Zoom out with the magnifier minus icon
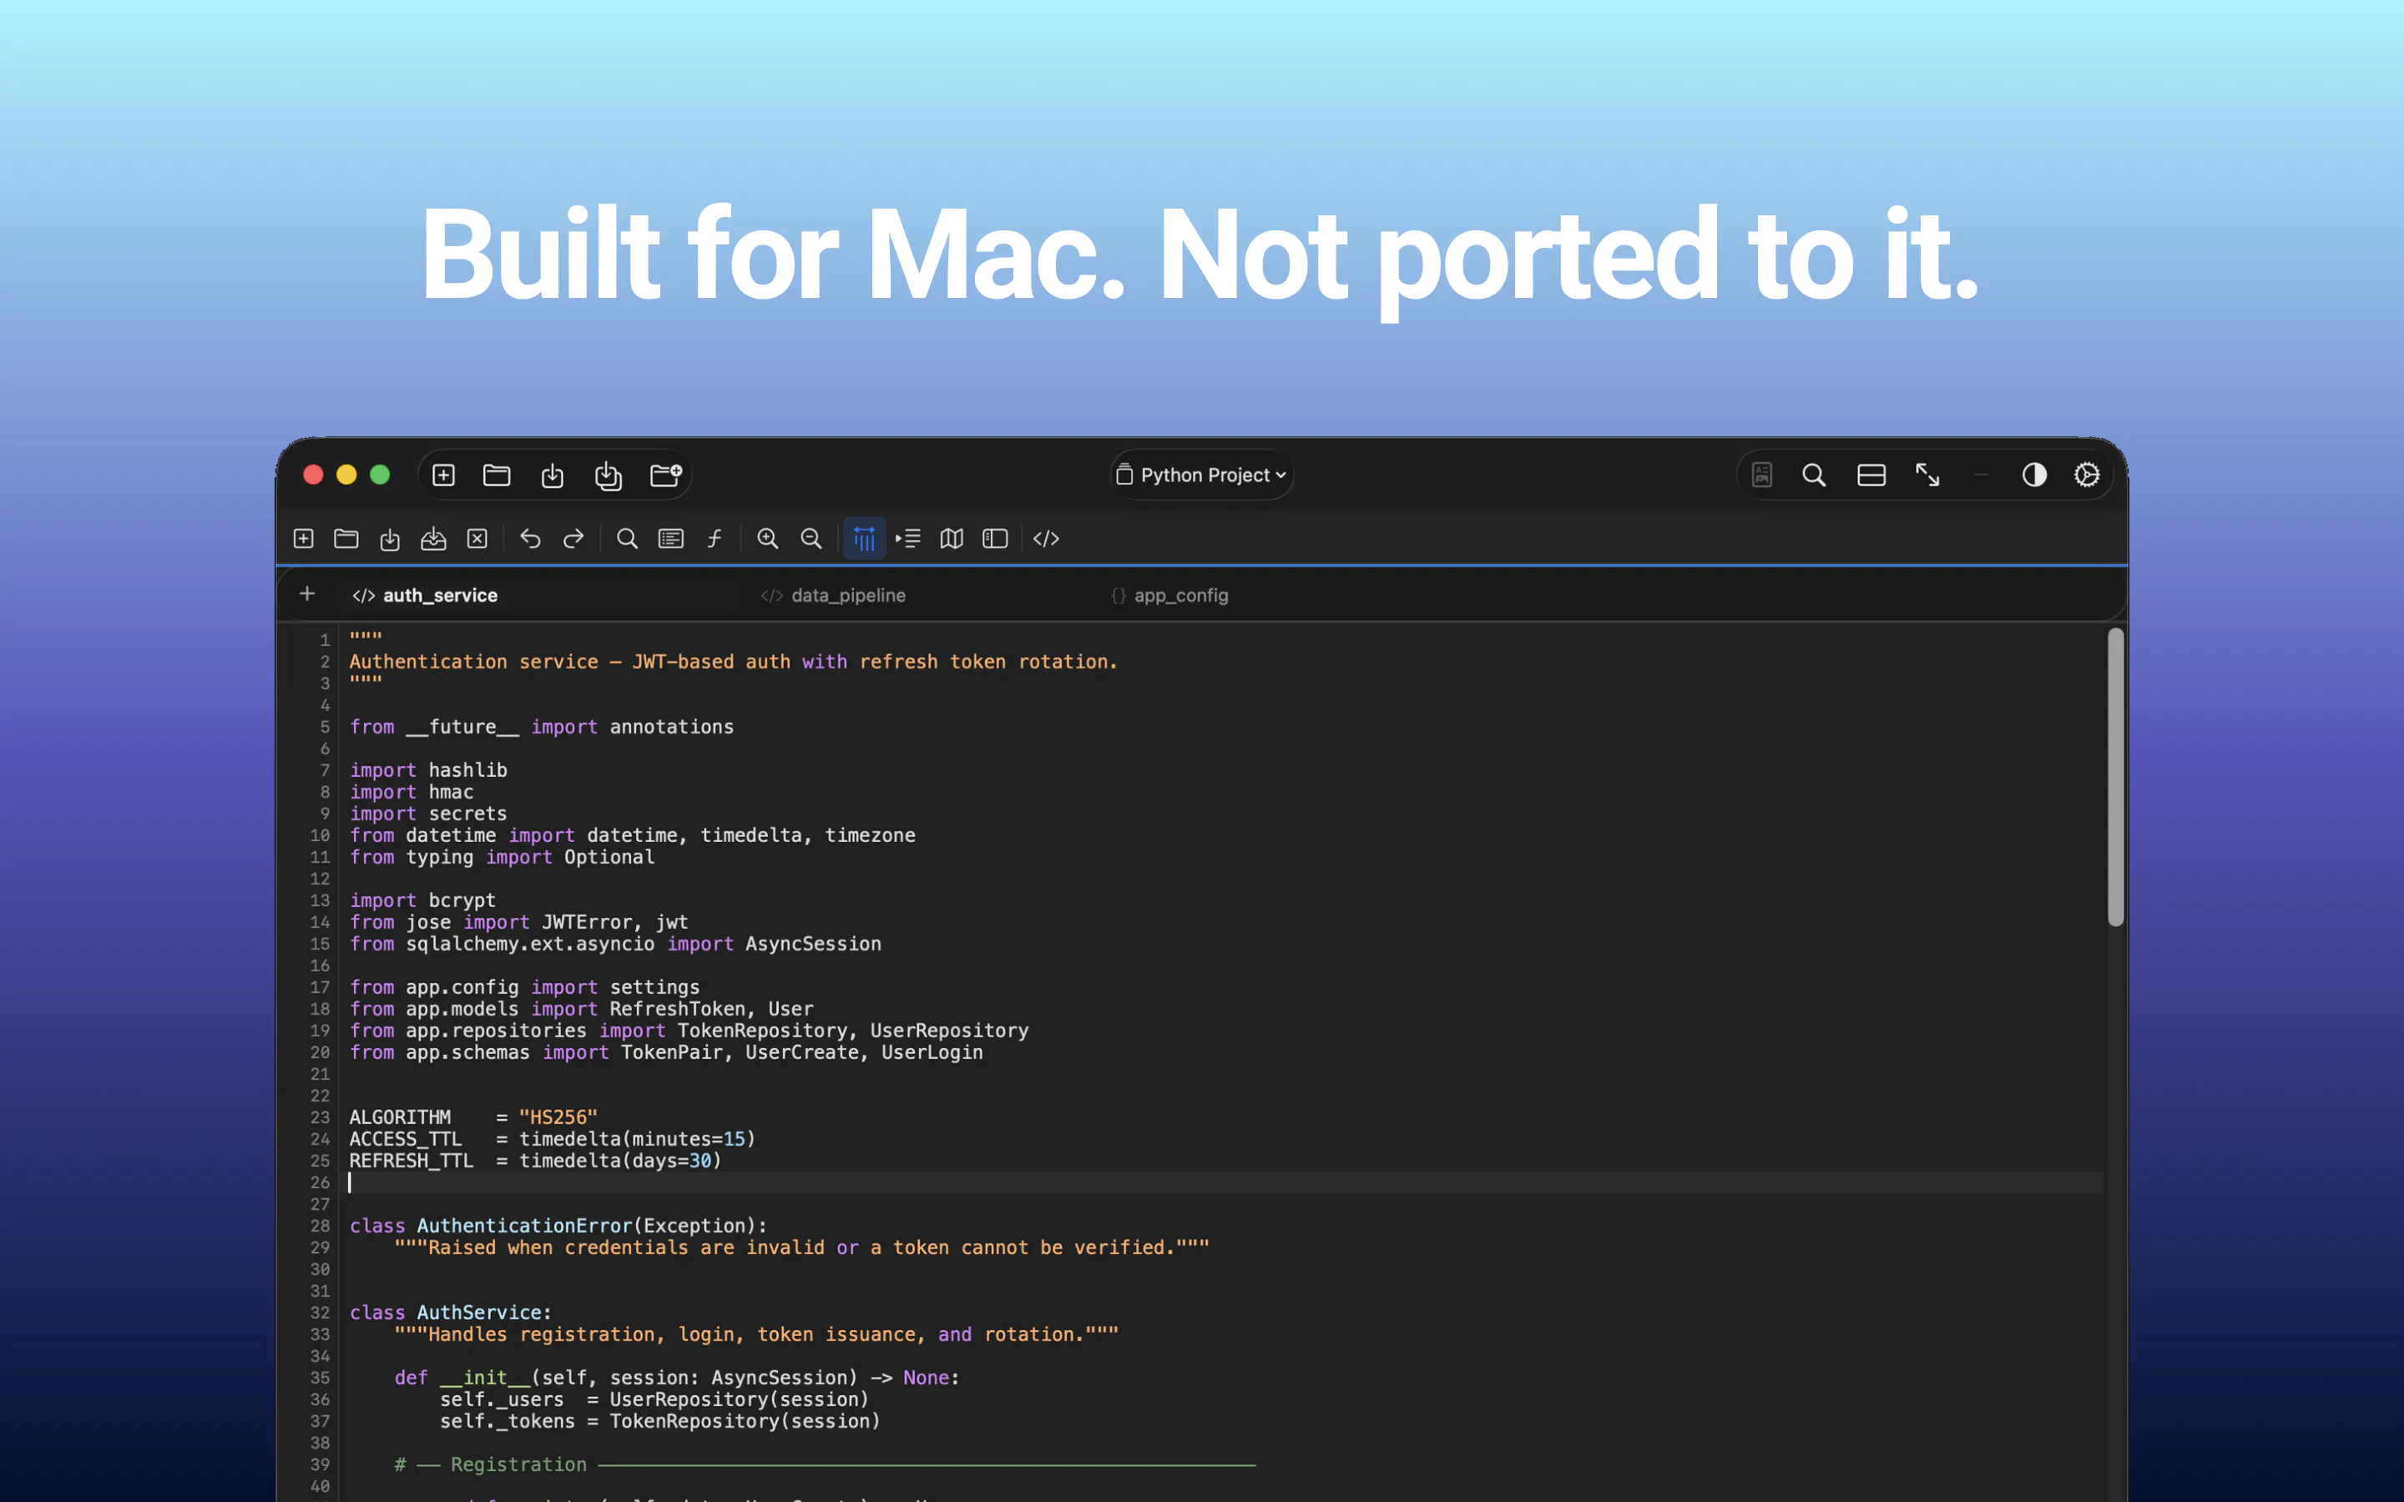Image resolution: width=2404 pixels, height=1502 pixels. (811, 538)
